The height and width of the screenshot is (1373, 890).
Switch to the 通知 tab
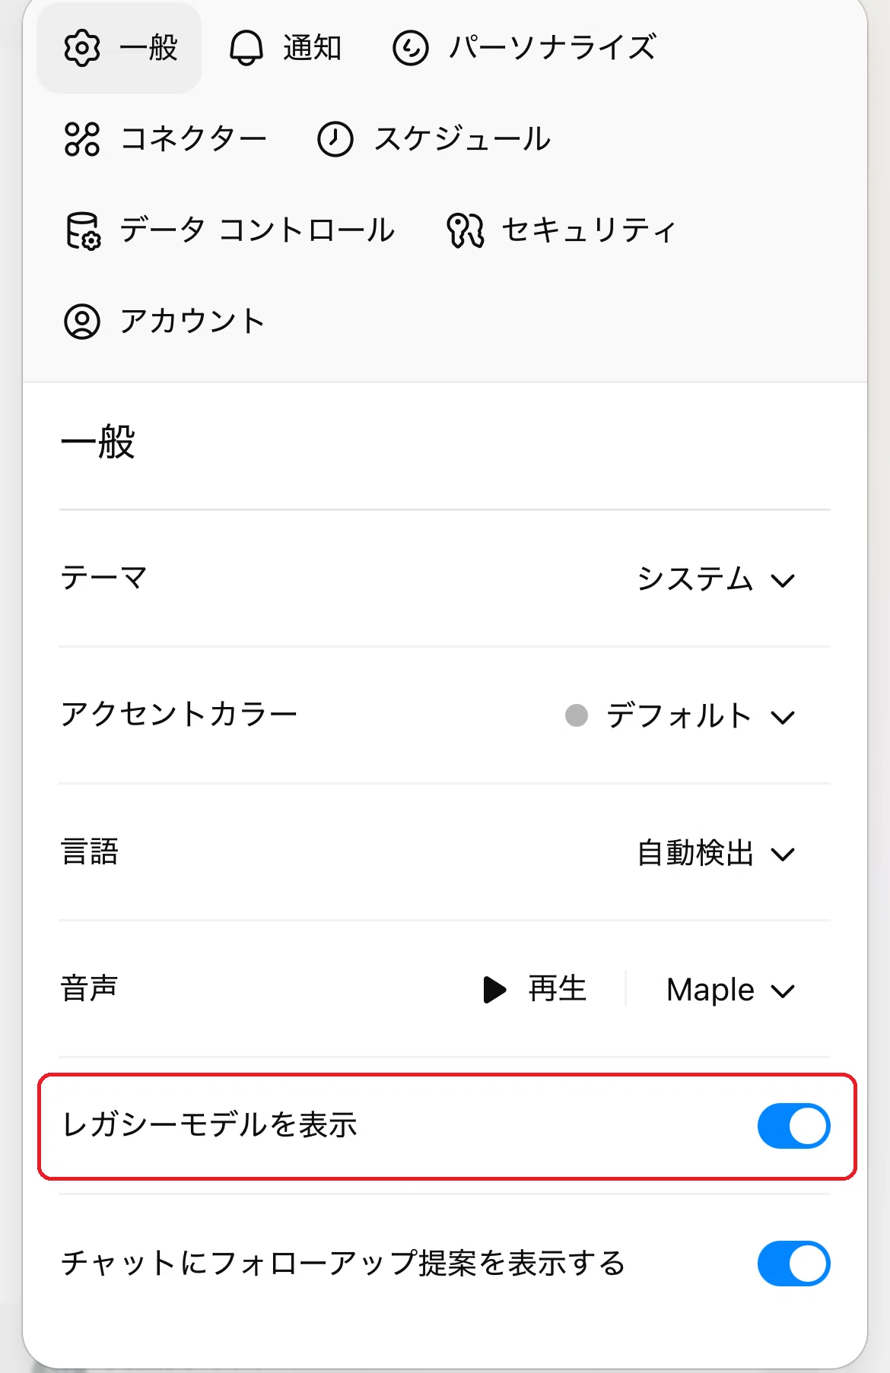pyautogui.click(x=285, y=48)
